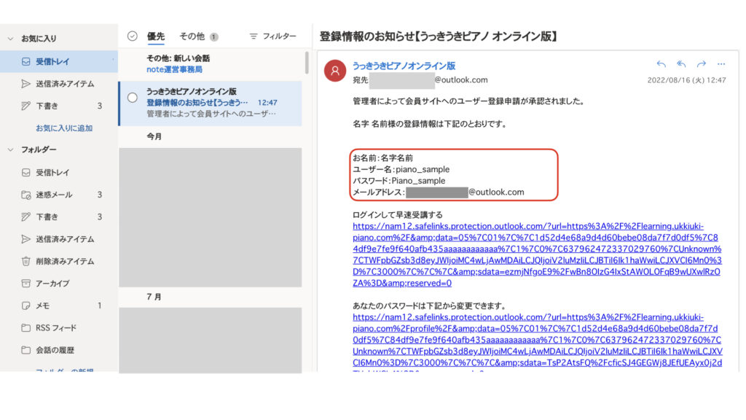Open the 迷惑メール junk folder

tap(54, 195)
